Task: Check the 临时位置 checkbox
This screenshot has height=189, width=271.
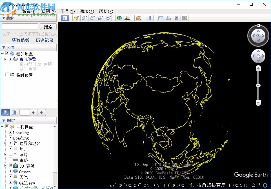Action: [7, 75]
